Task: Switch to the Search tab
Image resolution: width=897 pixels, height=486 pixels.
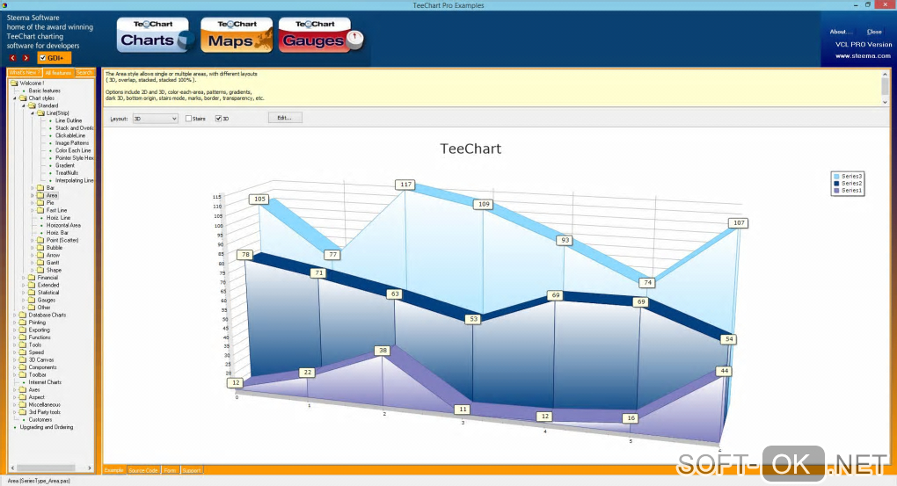Action: point(84,73)
